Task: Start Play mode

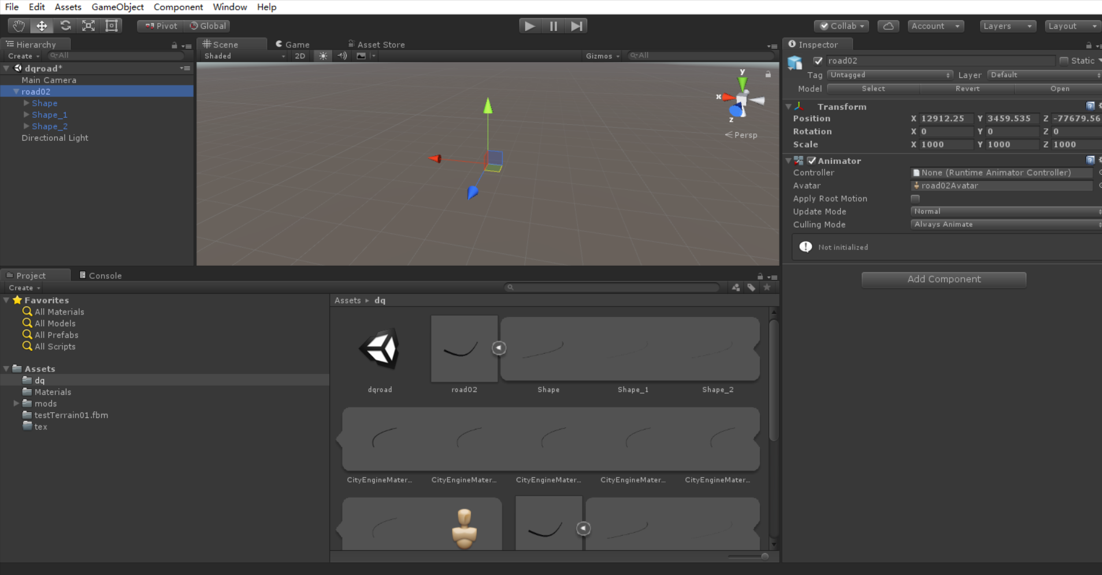Action: (529, 26)
